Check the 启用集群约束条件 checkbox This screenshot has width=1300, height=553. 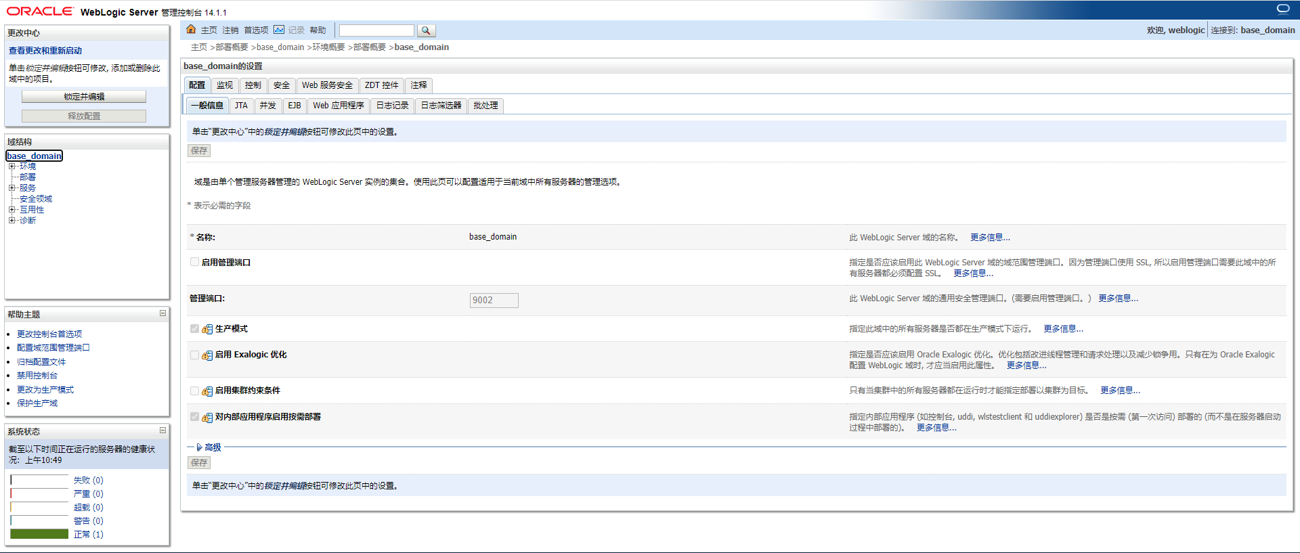(x=194, y=391)
